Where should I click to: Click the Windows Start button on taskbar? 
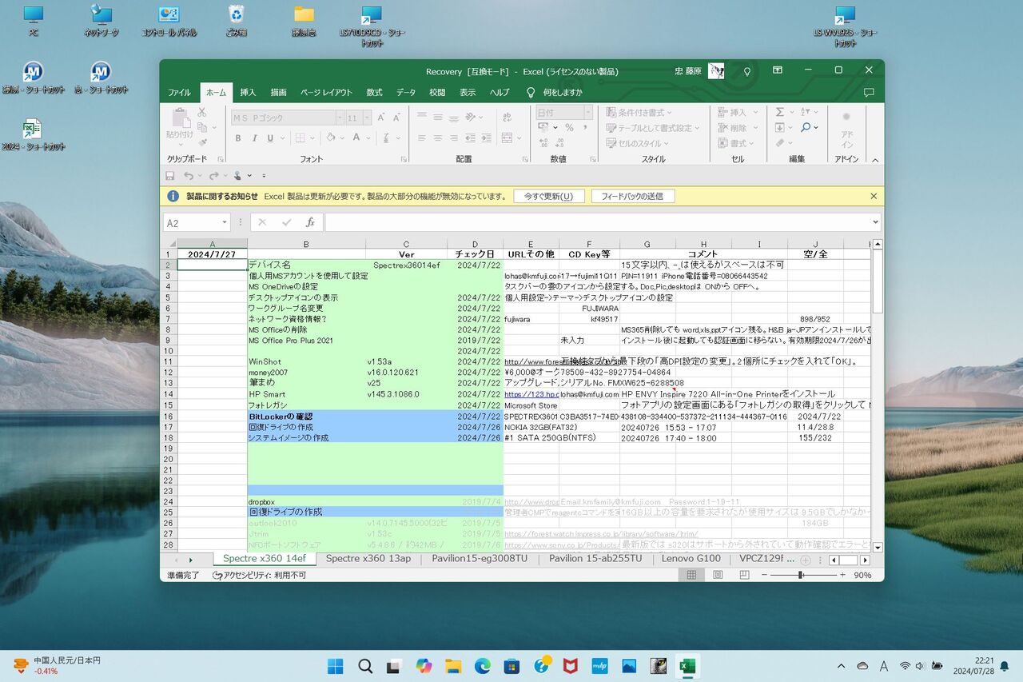click(x=336, y=666)
